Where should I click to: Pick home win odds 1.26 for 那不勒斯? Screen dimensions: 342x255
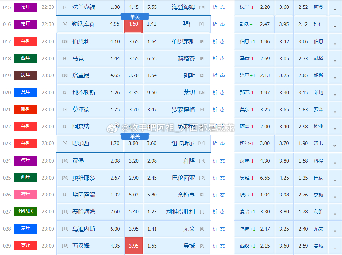(115, 92)
